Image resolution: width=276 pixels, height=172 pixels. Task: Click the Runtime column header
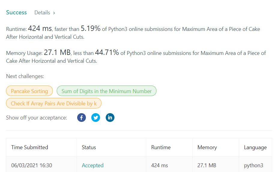pos(161,147)
